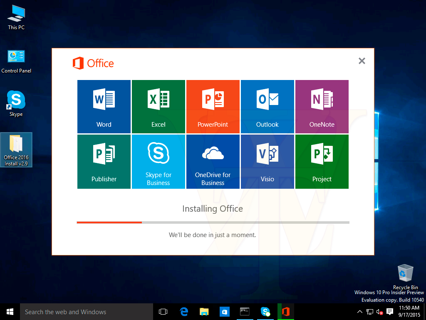The width and height of the screenshot is (426, 320).
Task: Click the Word tile in Office installer
Action: click(x=104, y=107)
